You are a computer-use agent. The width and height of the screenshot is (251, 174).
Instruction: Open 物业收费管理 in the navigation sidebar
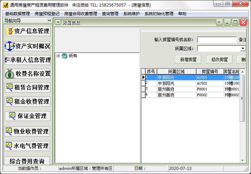pos(27,131)
